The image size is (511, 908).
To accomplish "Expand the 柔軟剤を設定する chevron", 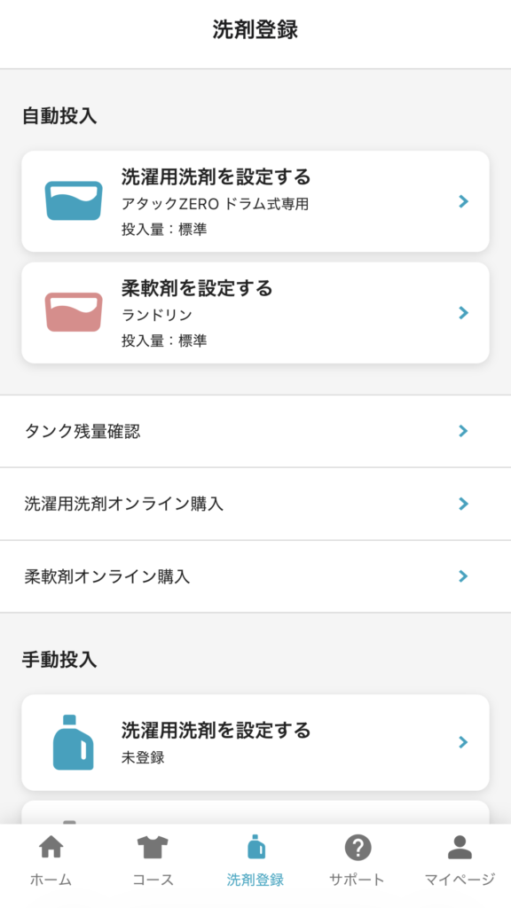I will coord(462,312).
